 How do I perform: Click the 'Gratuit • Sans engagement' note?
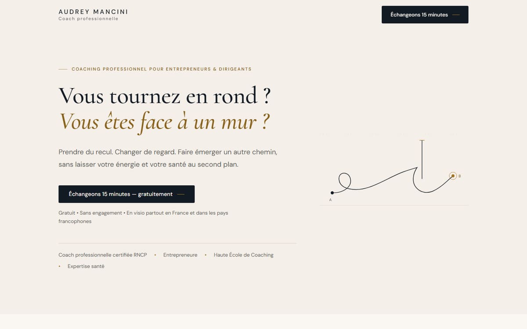click(x=143, y=217)
